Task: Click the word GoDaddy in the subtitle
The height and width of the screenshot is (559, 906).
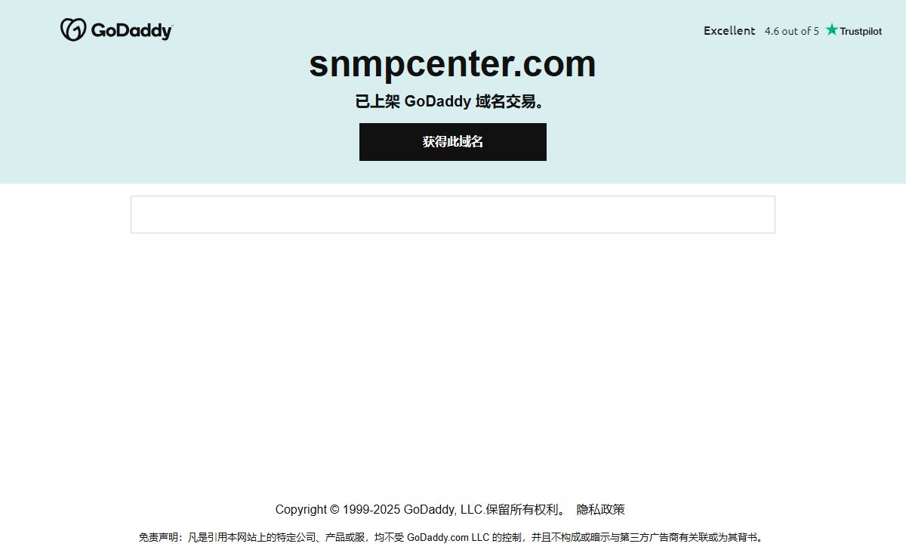Action: pyautogui.click(x=438, y=101)
